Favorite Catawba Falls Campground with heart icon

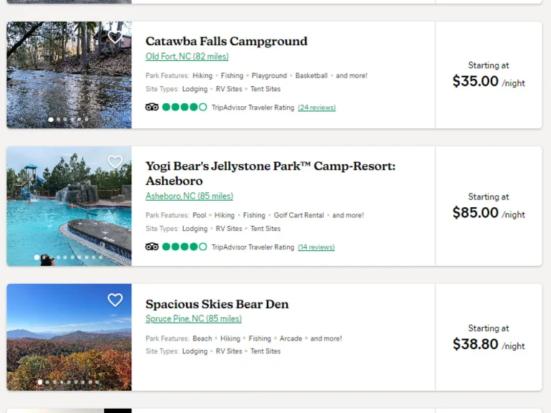point(115,37)
